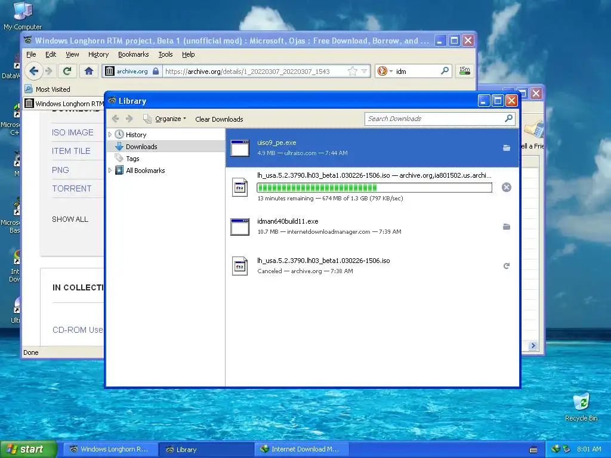Image resolution: width=611 pixels, height=458 pixels.
Task: Open containing folder for uiso9_pe.exe
Action: [x=506, y=148]
